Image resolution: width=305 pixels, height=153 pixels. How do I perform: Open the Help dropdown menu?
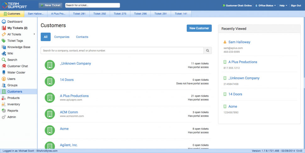(x=283, y=5)
